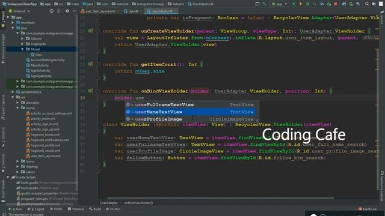385x216 pixels.
Task: Open SignUpActivity in project tree
Action: pyautogui.click(x=38, y=76)
